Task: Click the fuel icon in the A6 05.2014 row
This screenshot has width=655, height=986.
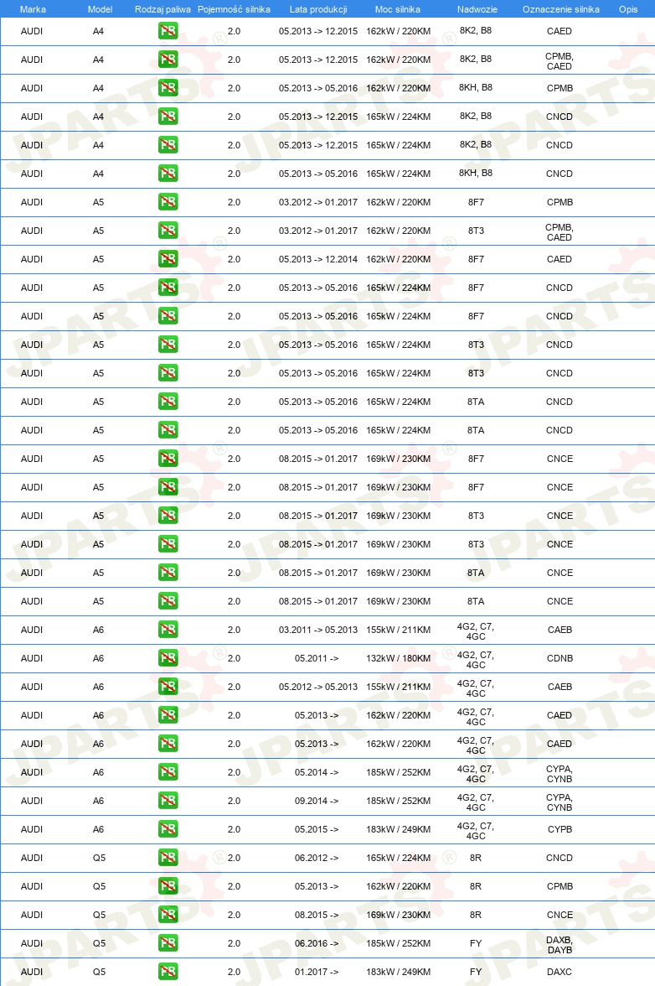Action: [168, 772]
